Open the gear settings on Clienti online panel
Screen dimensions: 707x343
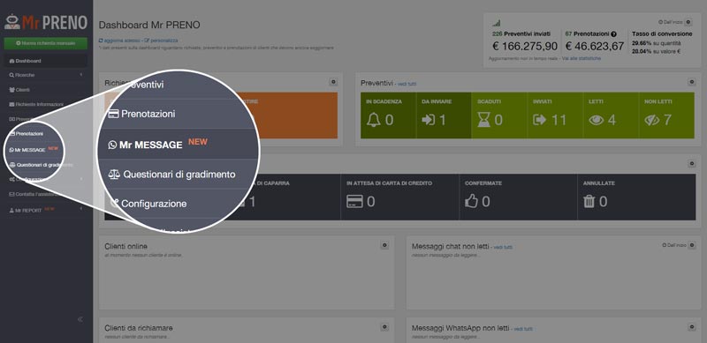(x=384, y=245)
